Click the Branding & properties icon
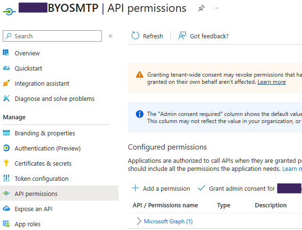The height and width of the screenshot is (230, 302). [6, 133]
